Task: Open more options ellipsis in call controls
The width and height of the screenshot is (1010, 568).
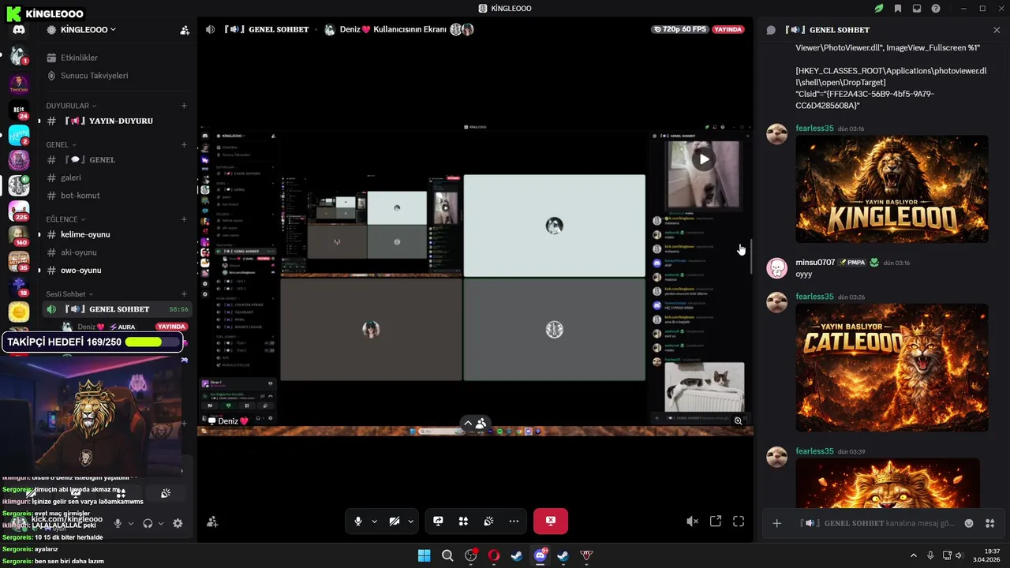Action: [514, 521]
